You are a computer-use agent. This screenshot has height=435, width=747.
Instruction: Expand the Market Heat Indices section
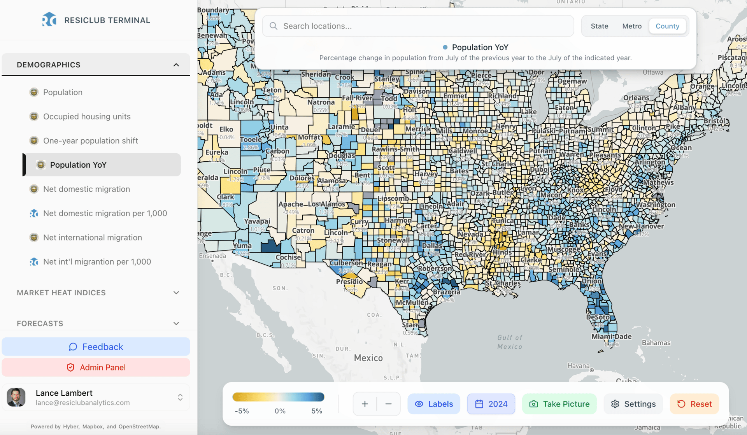tap(176, 293)
